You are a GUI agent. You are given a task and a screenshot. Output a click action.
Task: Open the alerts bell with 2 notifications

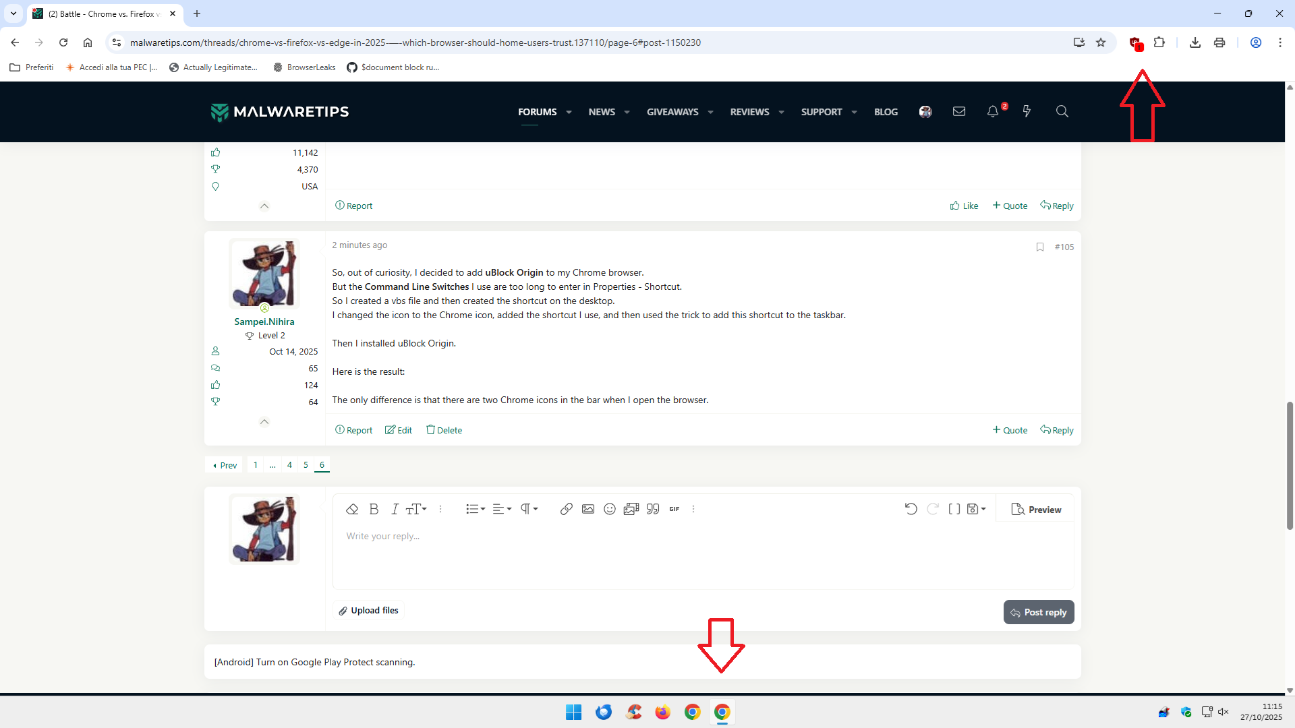(993, 111)
